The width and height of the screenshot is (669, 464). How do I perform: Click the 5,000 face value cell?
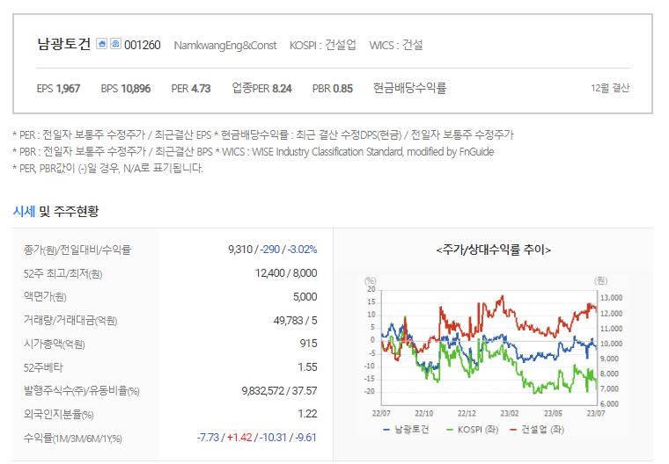point(305,297)
